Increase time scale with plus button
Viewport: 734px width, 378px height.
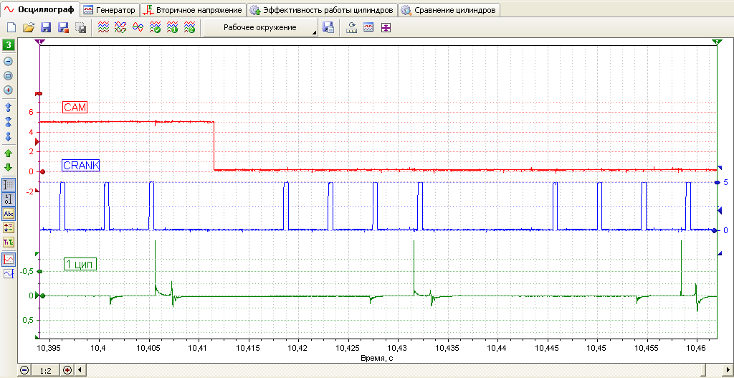(67, 371)
